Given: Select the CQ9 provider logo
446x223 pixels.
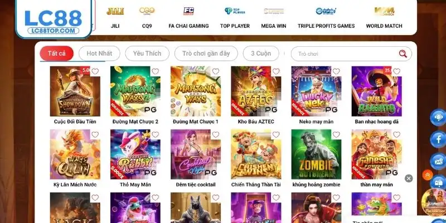Looking at the screenshot, I should coord(147,11).
